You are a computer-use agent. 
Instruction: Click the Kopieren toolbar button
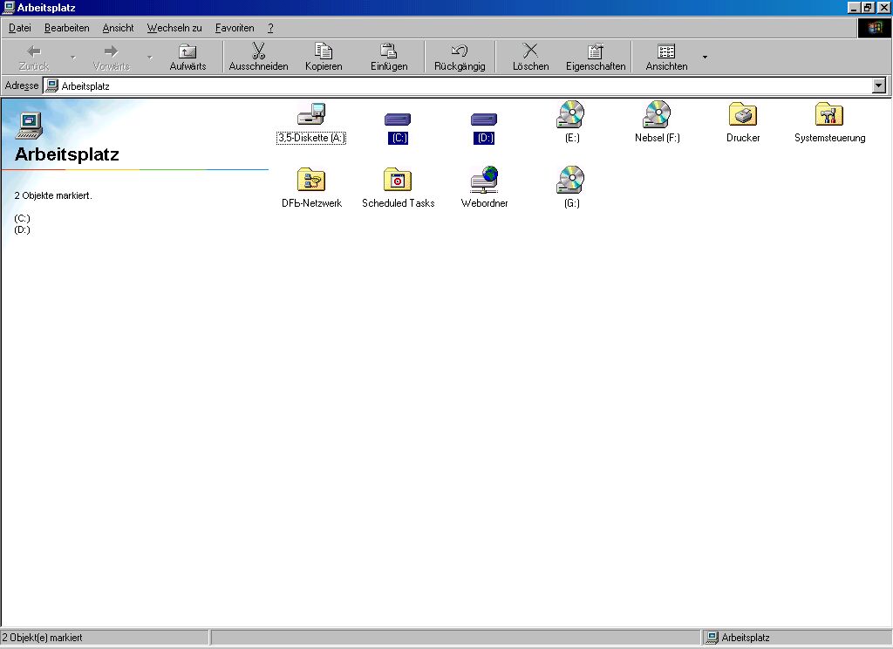(x=324, y=57)
